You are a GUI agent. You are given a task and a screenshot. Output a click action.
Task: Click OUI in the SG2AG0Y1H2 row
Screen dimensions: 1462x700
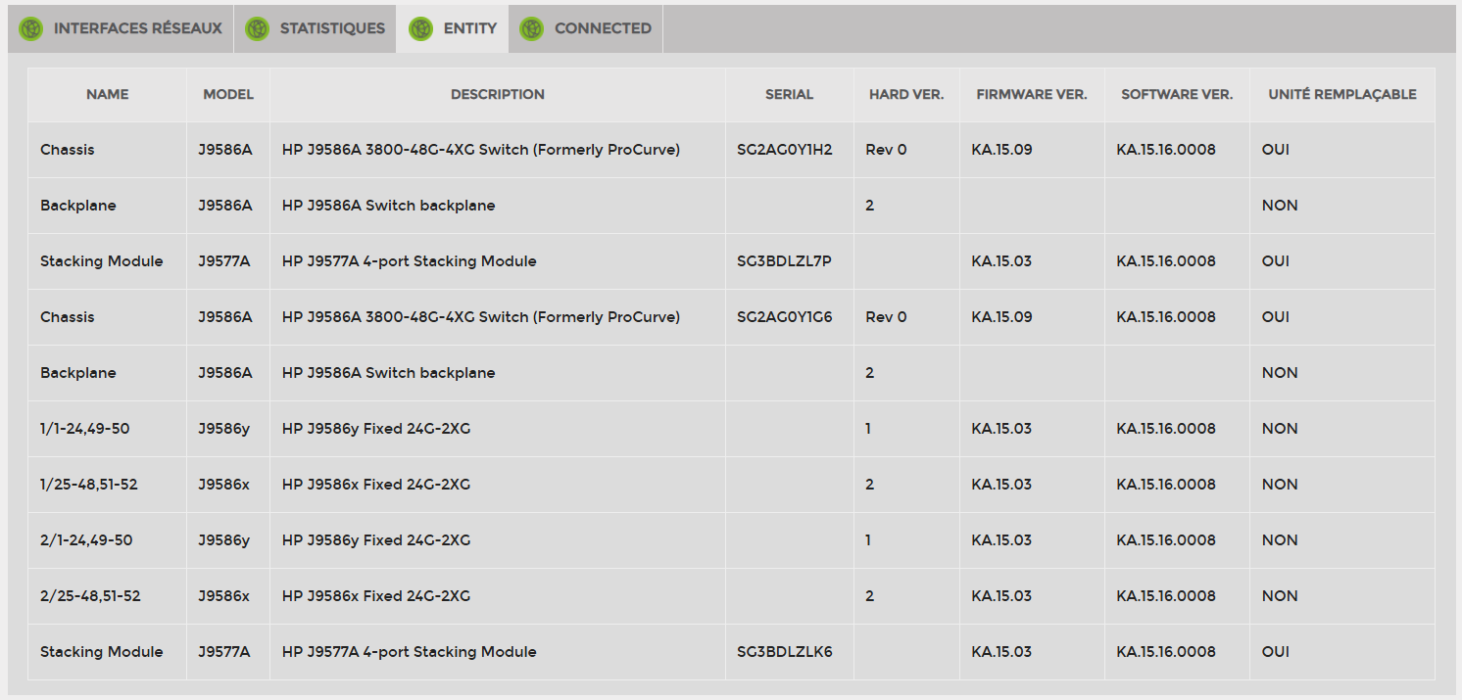[x=1276, y=150]
